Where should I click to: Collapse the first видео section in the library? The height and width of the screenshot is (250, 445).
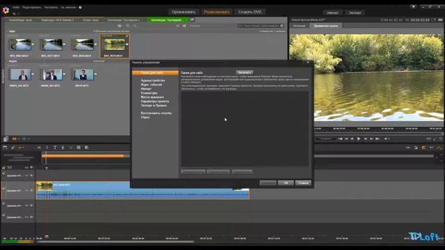(8, 31)
